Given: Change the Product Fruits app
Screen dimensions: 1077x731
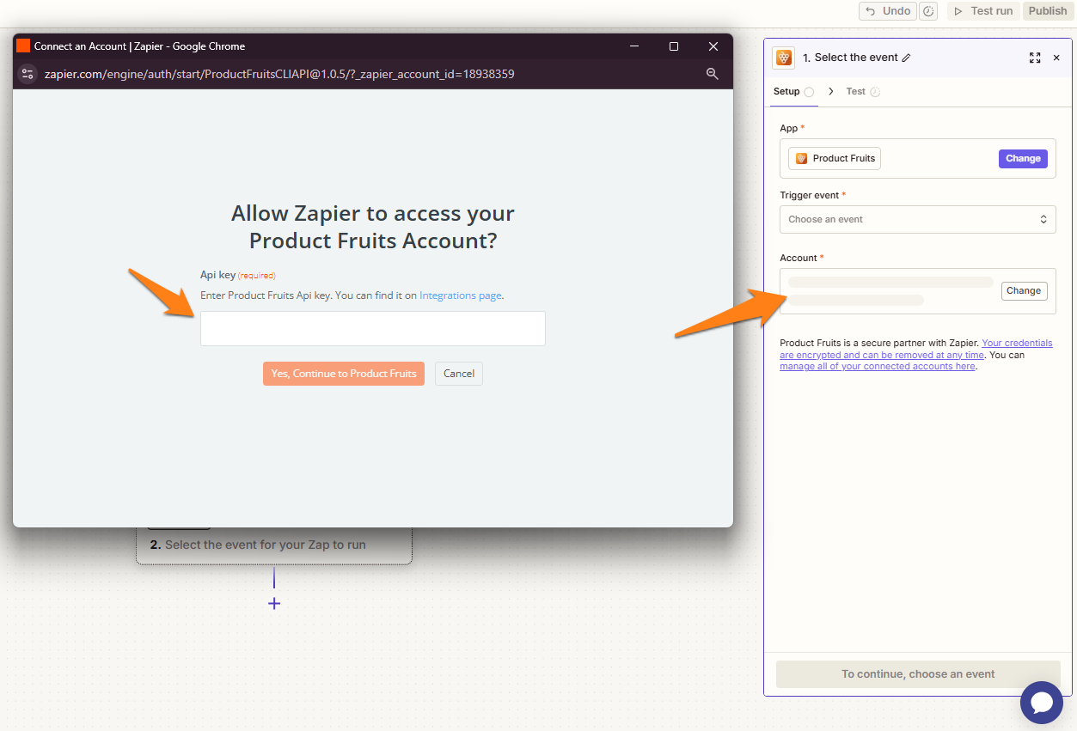Looking at the screenshot, I should 1023,158.
